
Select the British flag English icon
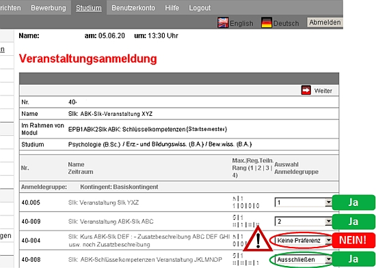tap(223, 23)
